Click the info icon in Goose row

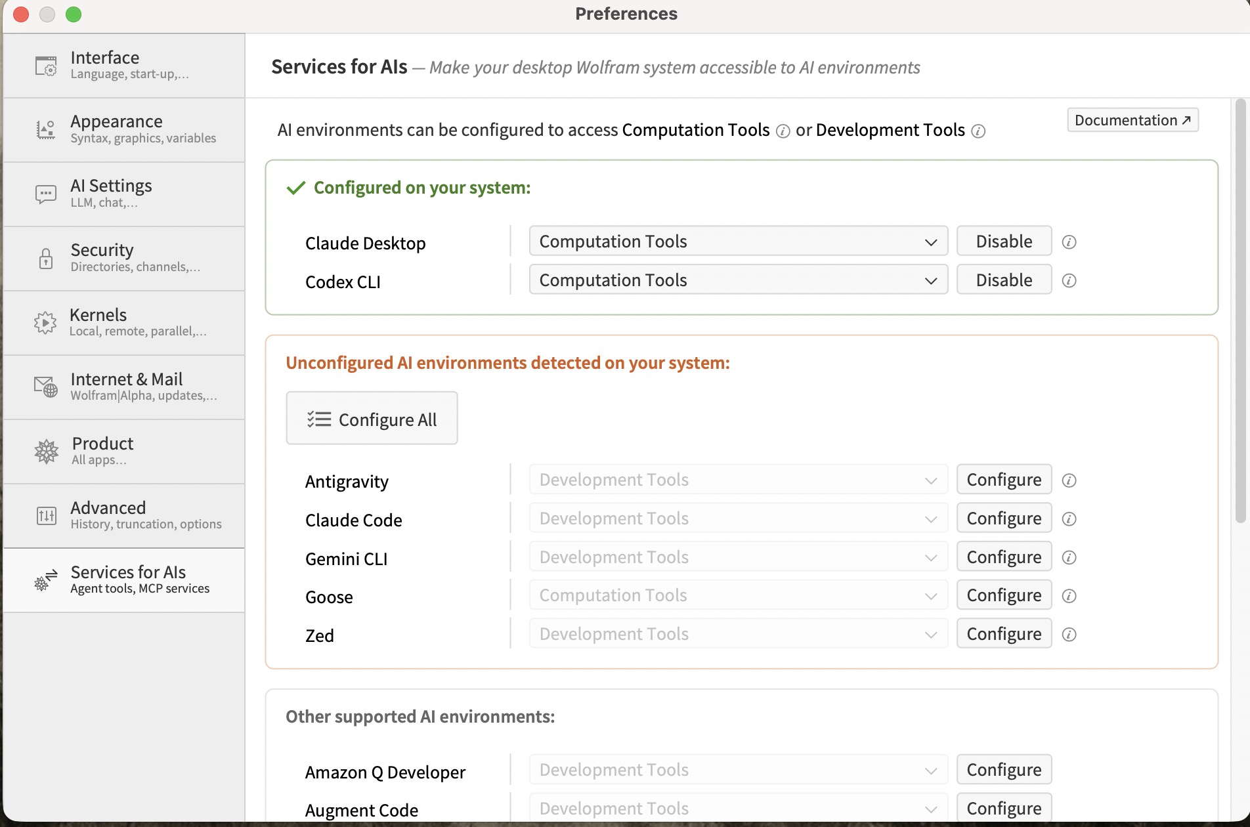(1069, 596)
